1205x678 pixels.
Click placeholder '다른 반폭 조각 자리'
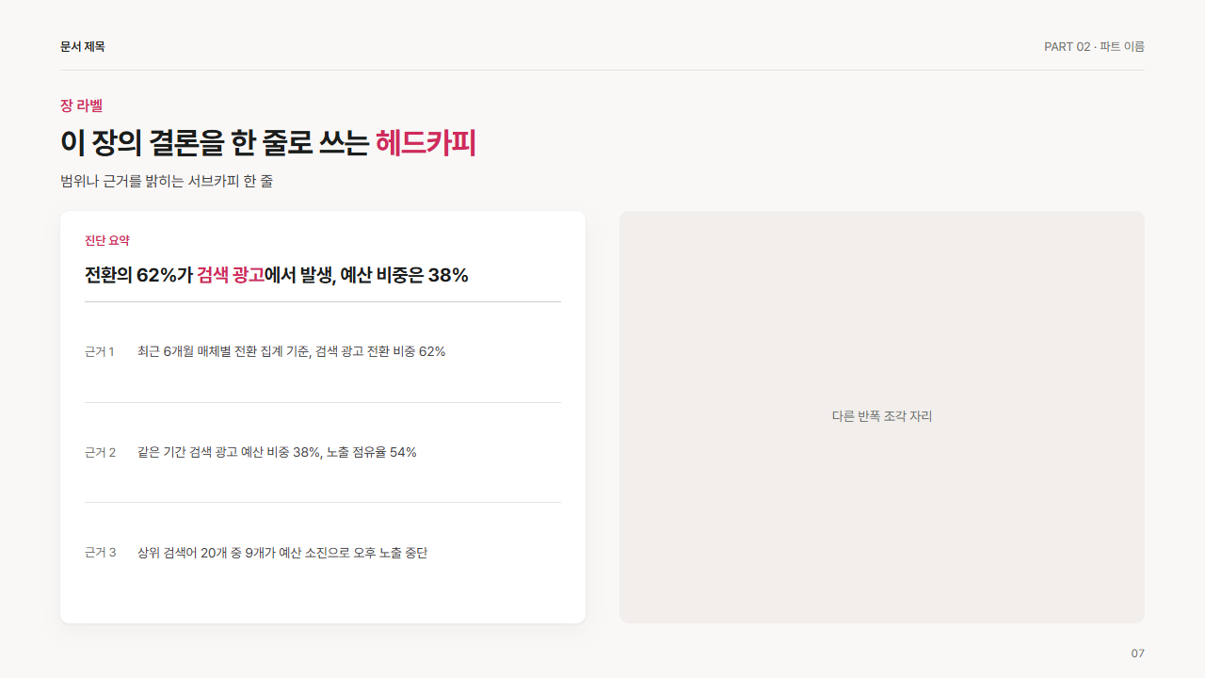[x=882, y=416]
